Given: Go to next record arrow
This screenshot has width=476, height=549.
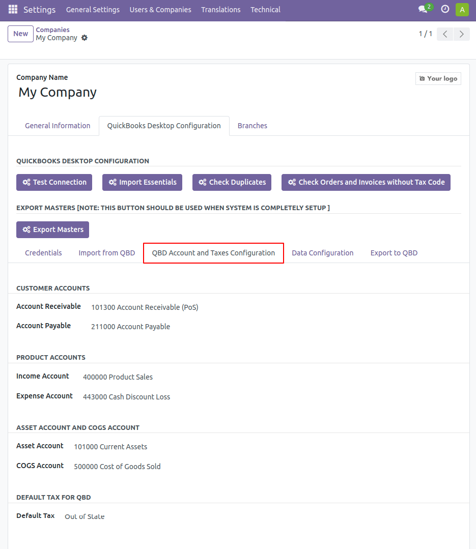Looking at the screenshot, I should (x=462, y=34).
